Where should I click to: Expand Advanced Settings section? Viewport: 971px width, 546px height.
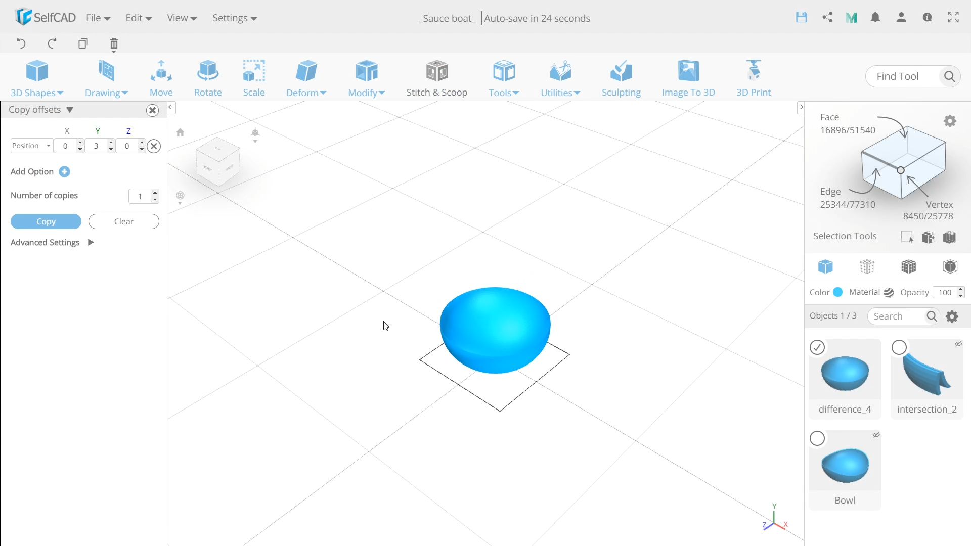click(x=91, y=242)
